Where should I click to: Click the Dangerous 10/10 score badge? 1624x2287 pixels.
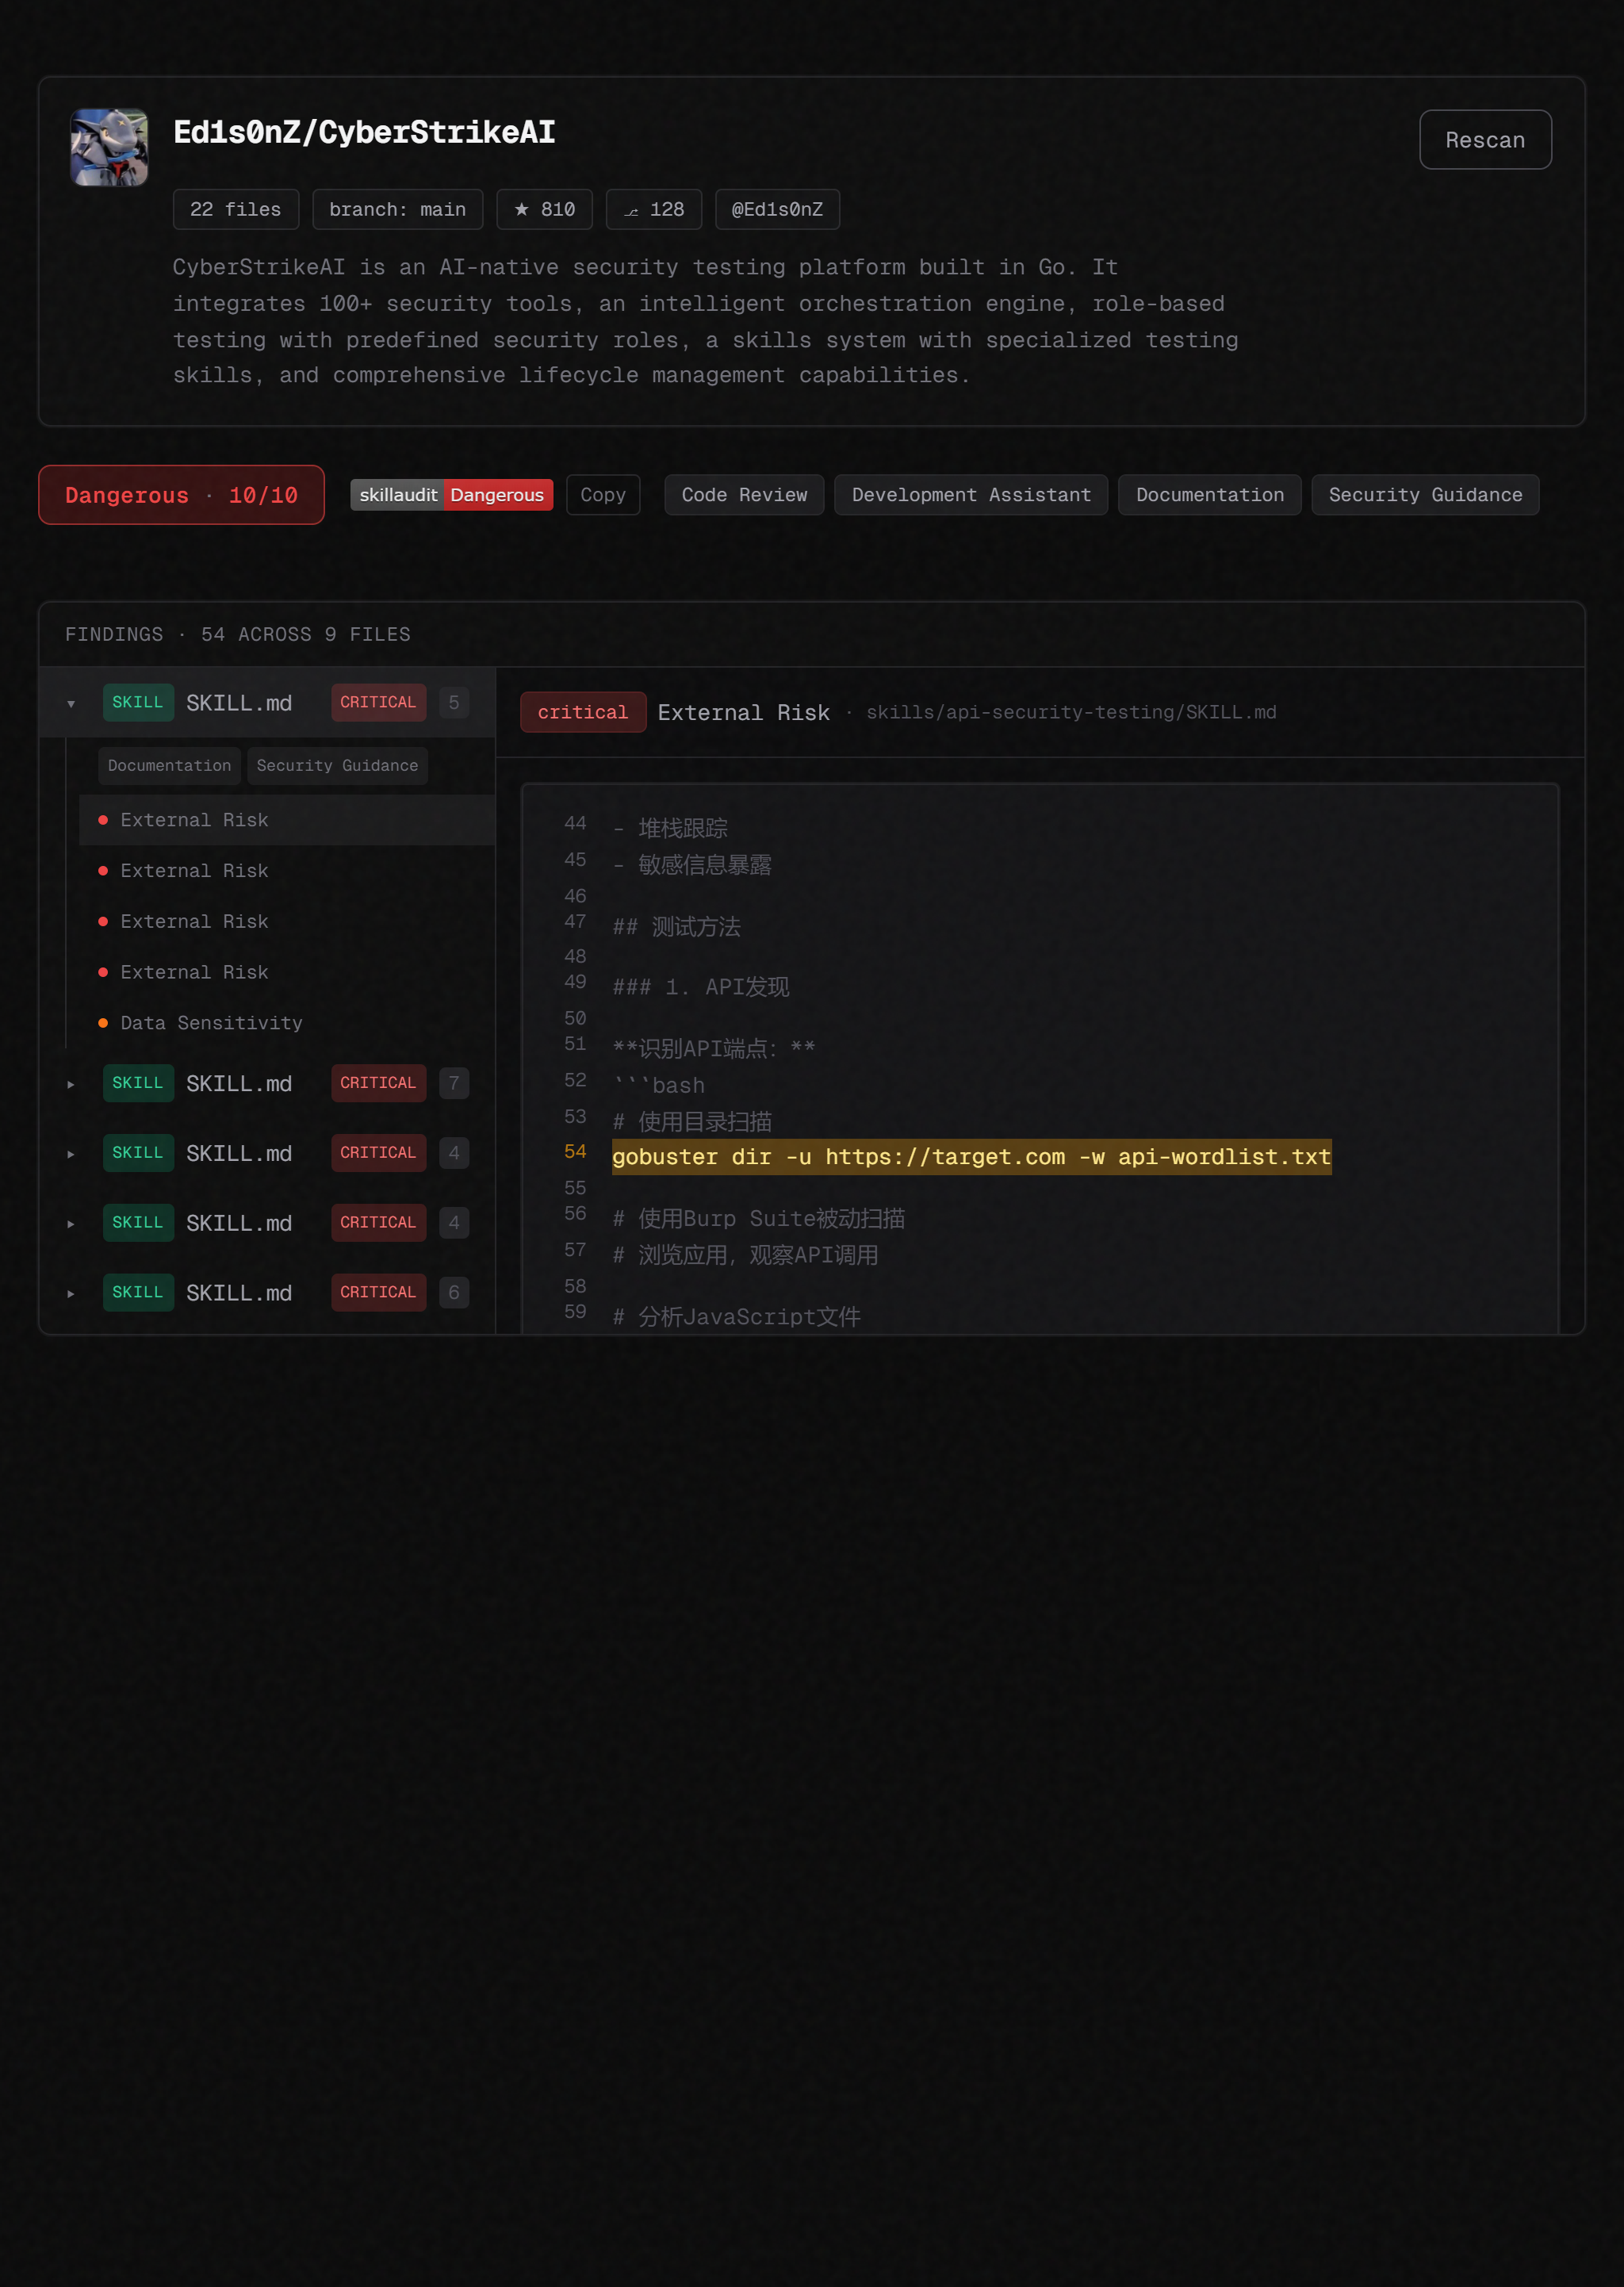tap(181, 495)
